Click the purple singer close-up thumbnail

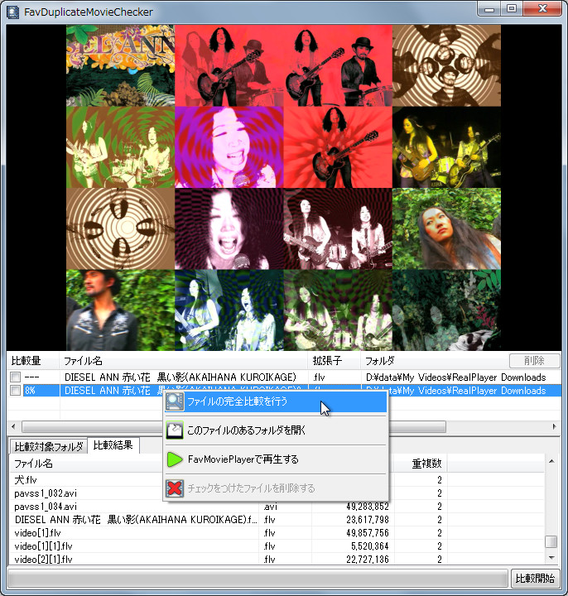coord(229,147)
